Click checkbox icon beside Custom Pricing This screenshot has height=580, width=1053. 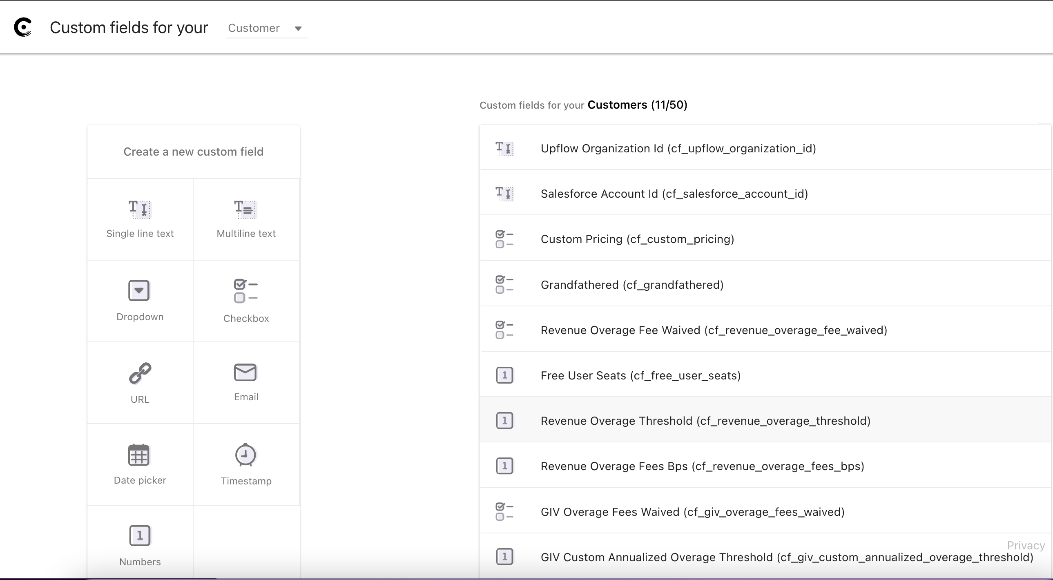tap(504, 239)
